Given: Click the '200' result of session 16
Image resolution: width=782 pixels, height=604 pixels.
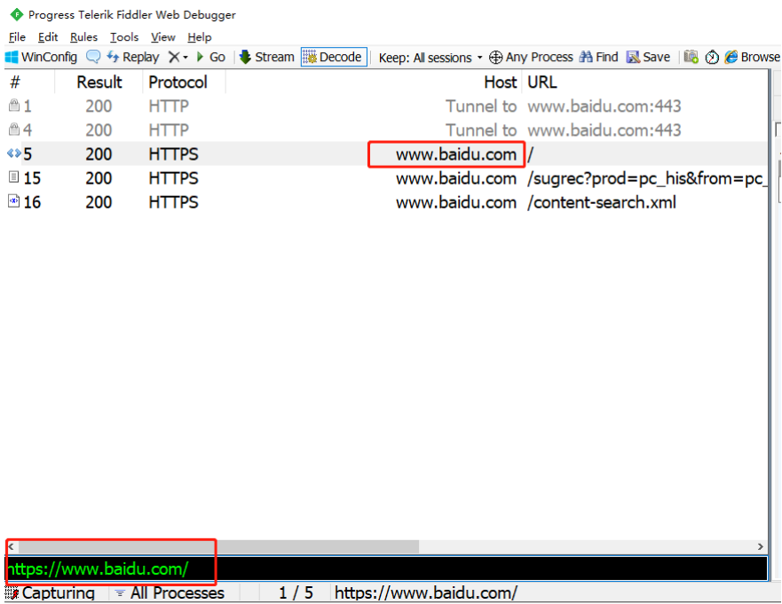Looking at the screenshot, I should pos(99,202).
